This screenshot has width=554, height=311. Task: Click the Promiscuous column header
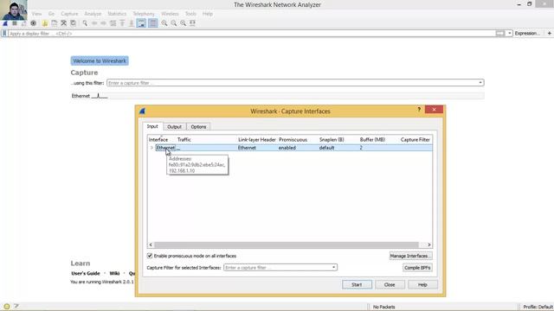point(293,140)
